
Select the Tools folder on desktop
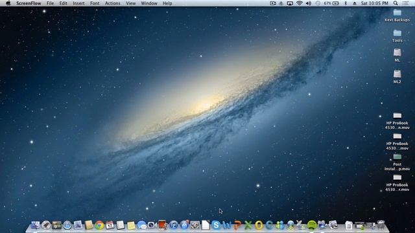(397, 36)
